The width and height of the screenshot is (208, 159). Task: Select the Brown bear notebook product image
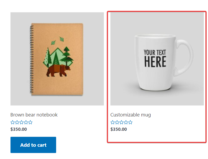pos(57,59)
